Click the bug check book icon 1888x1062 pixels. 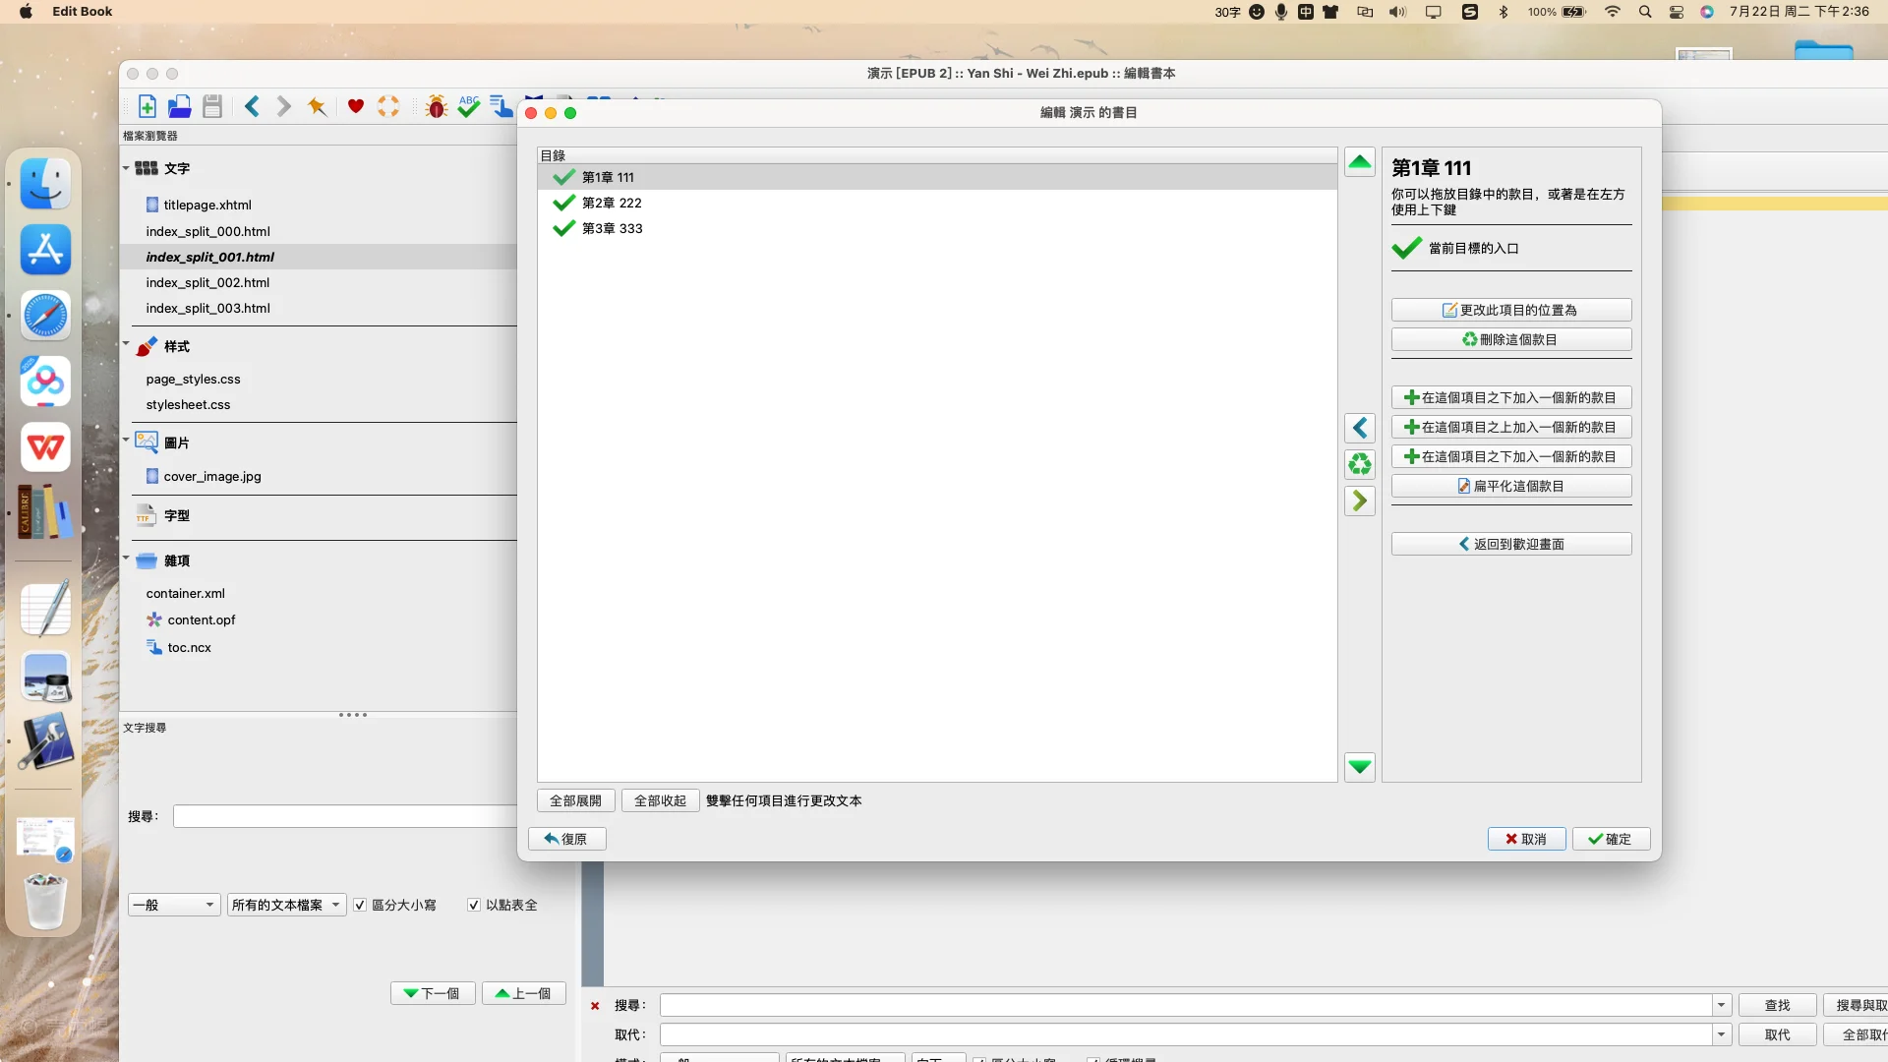[437, 106]
